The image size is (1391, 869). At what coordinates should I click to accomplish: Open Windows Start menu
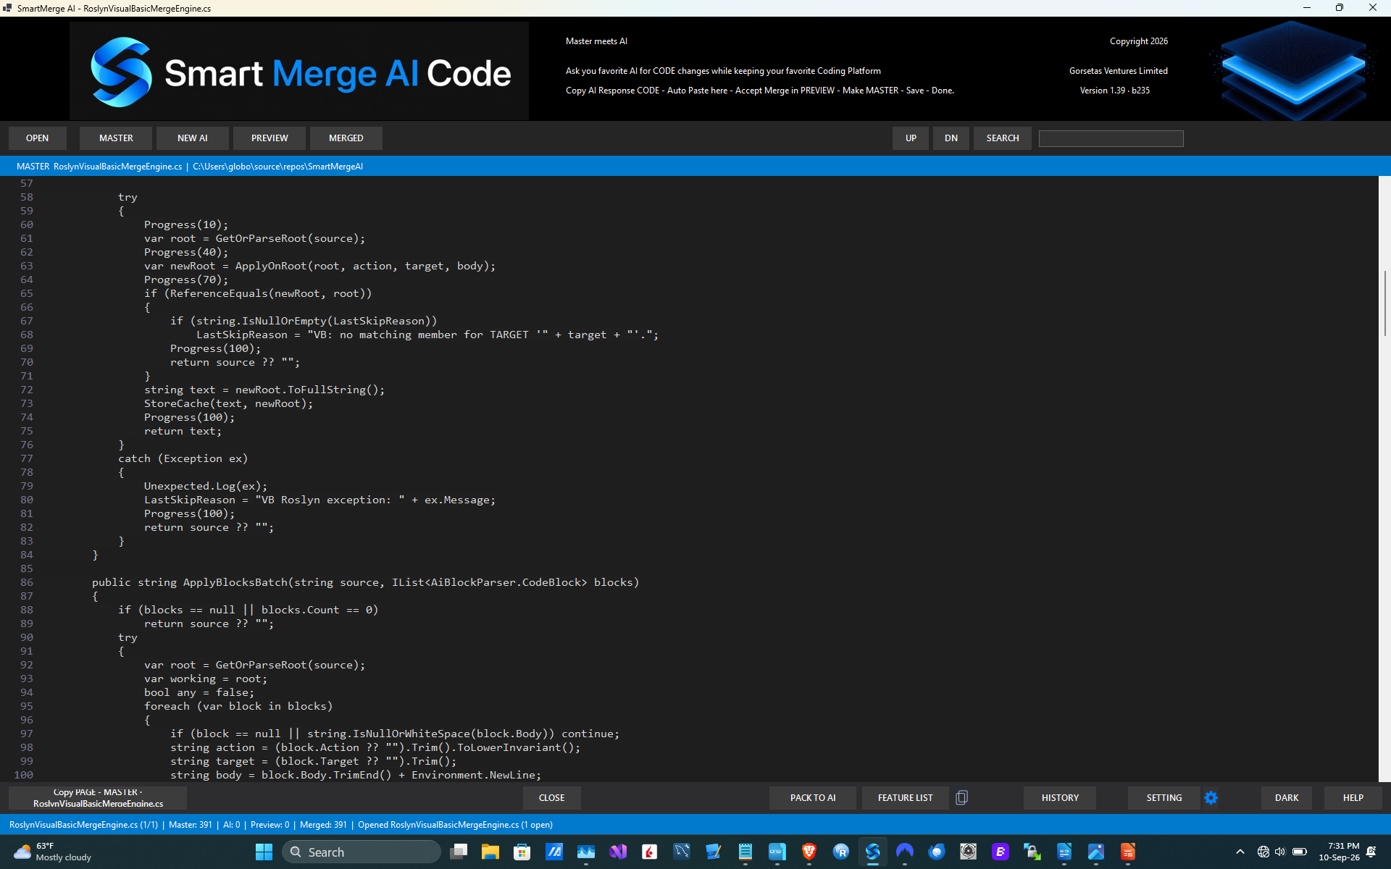264,852
